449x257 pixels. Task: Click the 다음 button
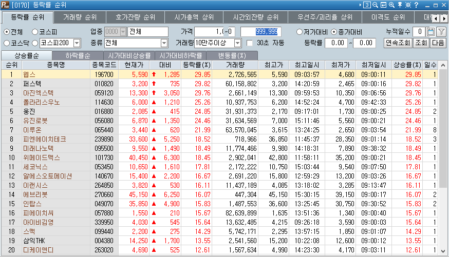438,43
